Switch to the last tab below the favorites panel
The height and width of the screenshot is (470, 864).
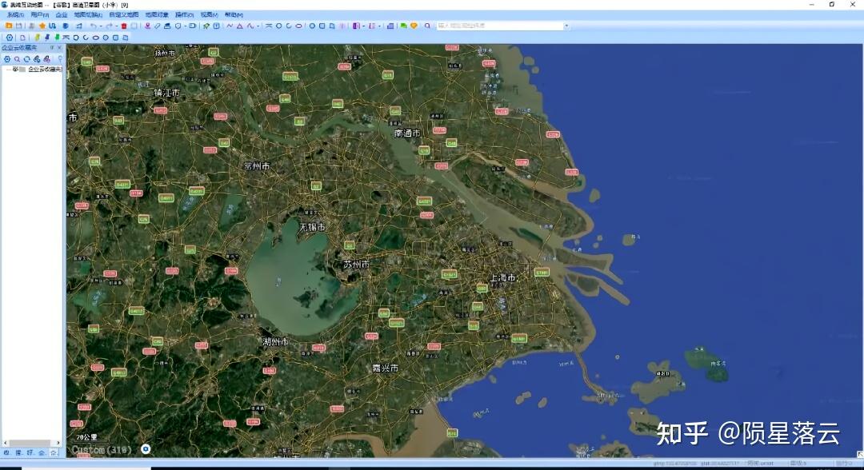click(x=54, y=452)
